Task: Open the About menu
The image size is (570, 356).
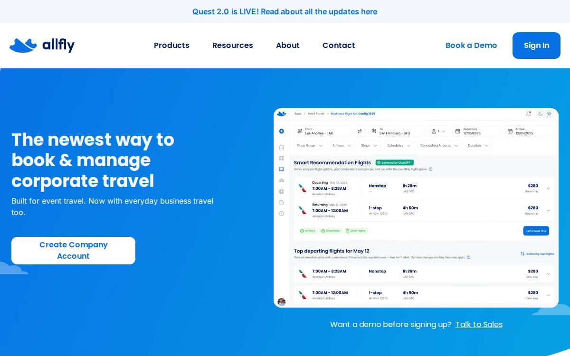Action: click(x=288, y=46)
